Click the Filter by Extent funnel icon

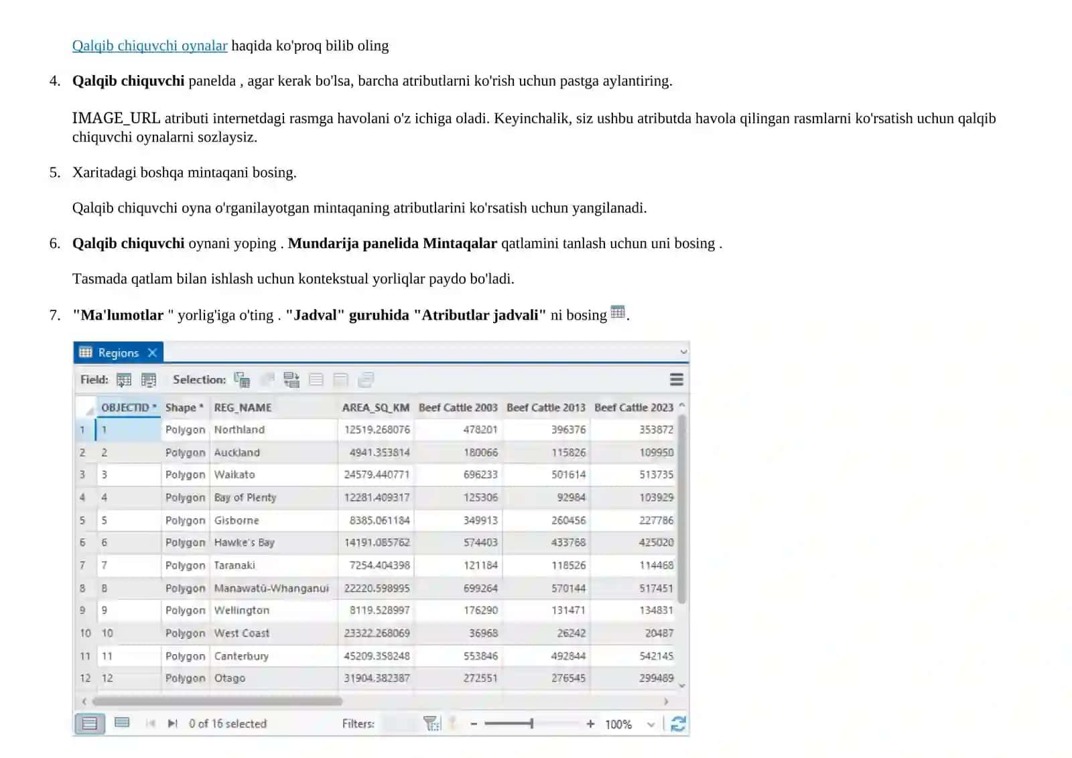(x=432, y=723)
